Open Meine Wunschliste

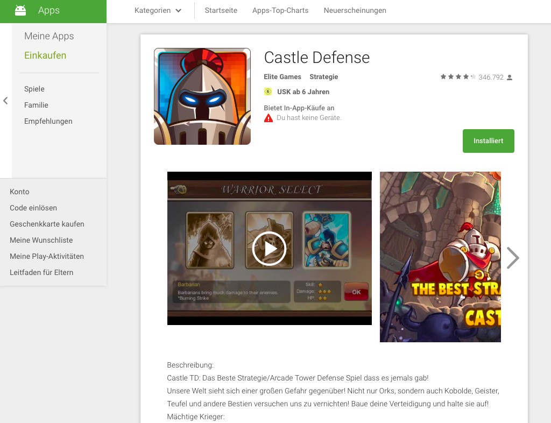[41, 240]
